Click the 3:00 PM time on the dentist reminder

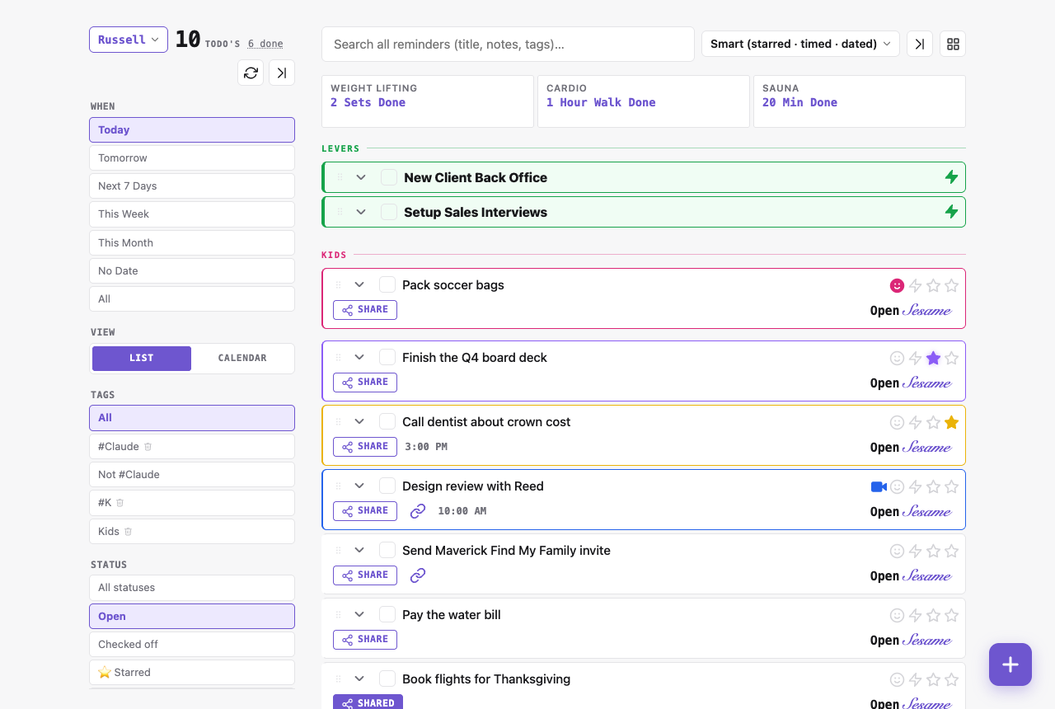click(426, 447)
